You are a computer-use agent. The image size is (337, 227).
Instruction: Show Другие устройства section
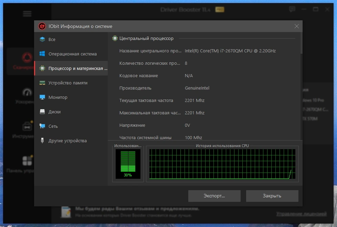click(71, 141)
